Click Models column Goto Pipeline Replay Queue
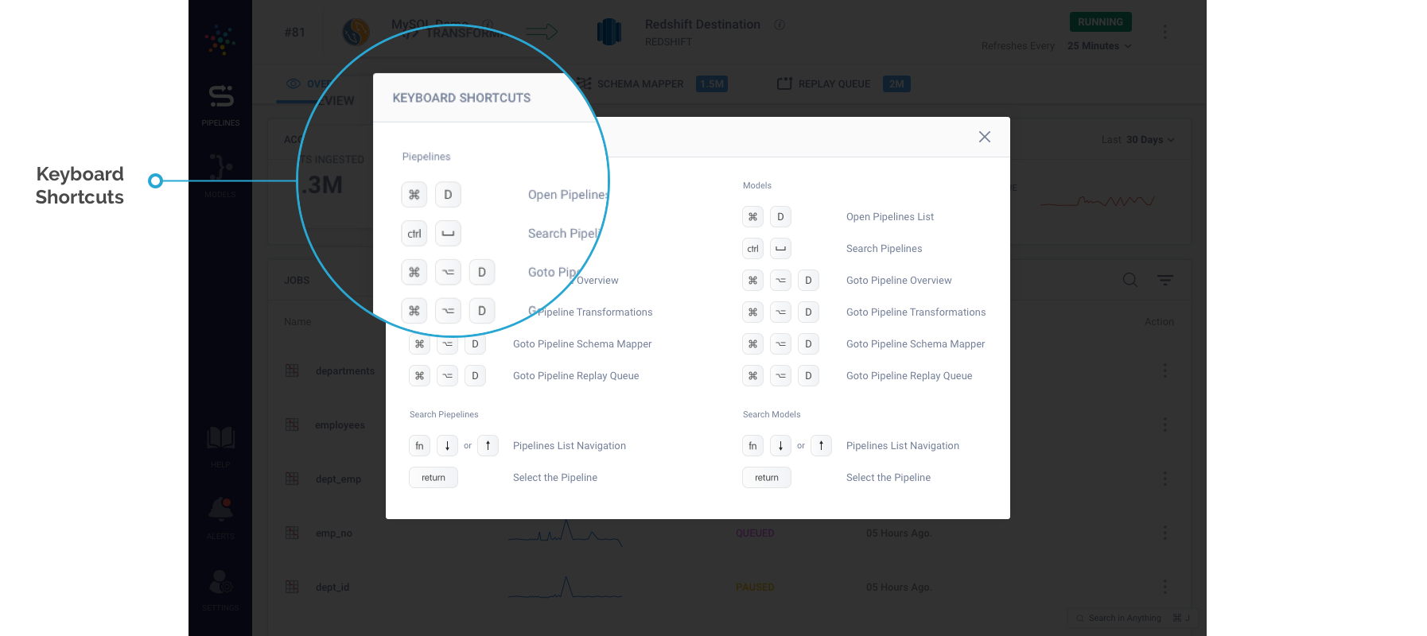Viewport: 1427px width, 636px height. tap(909, 376)
